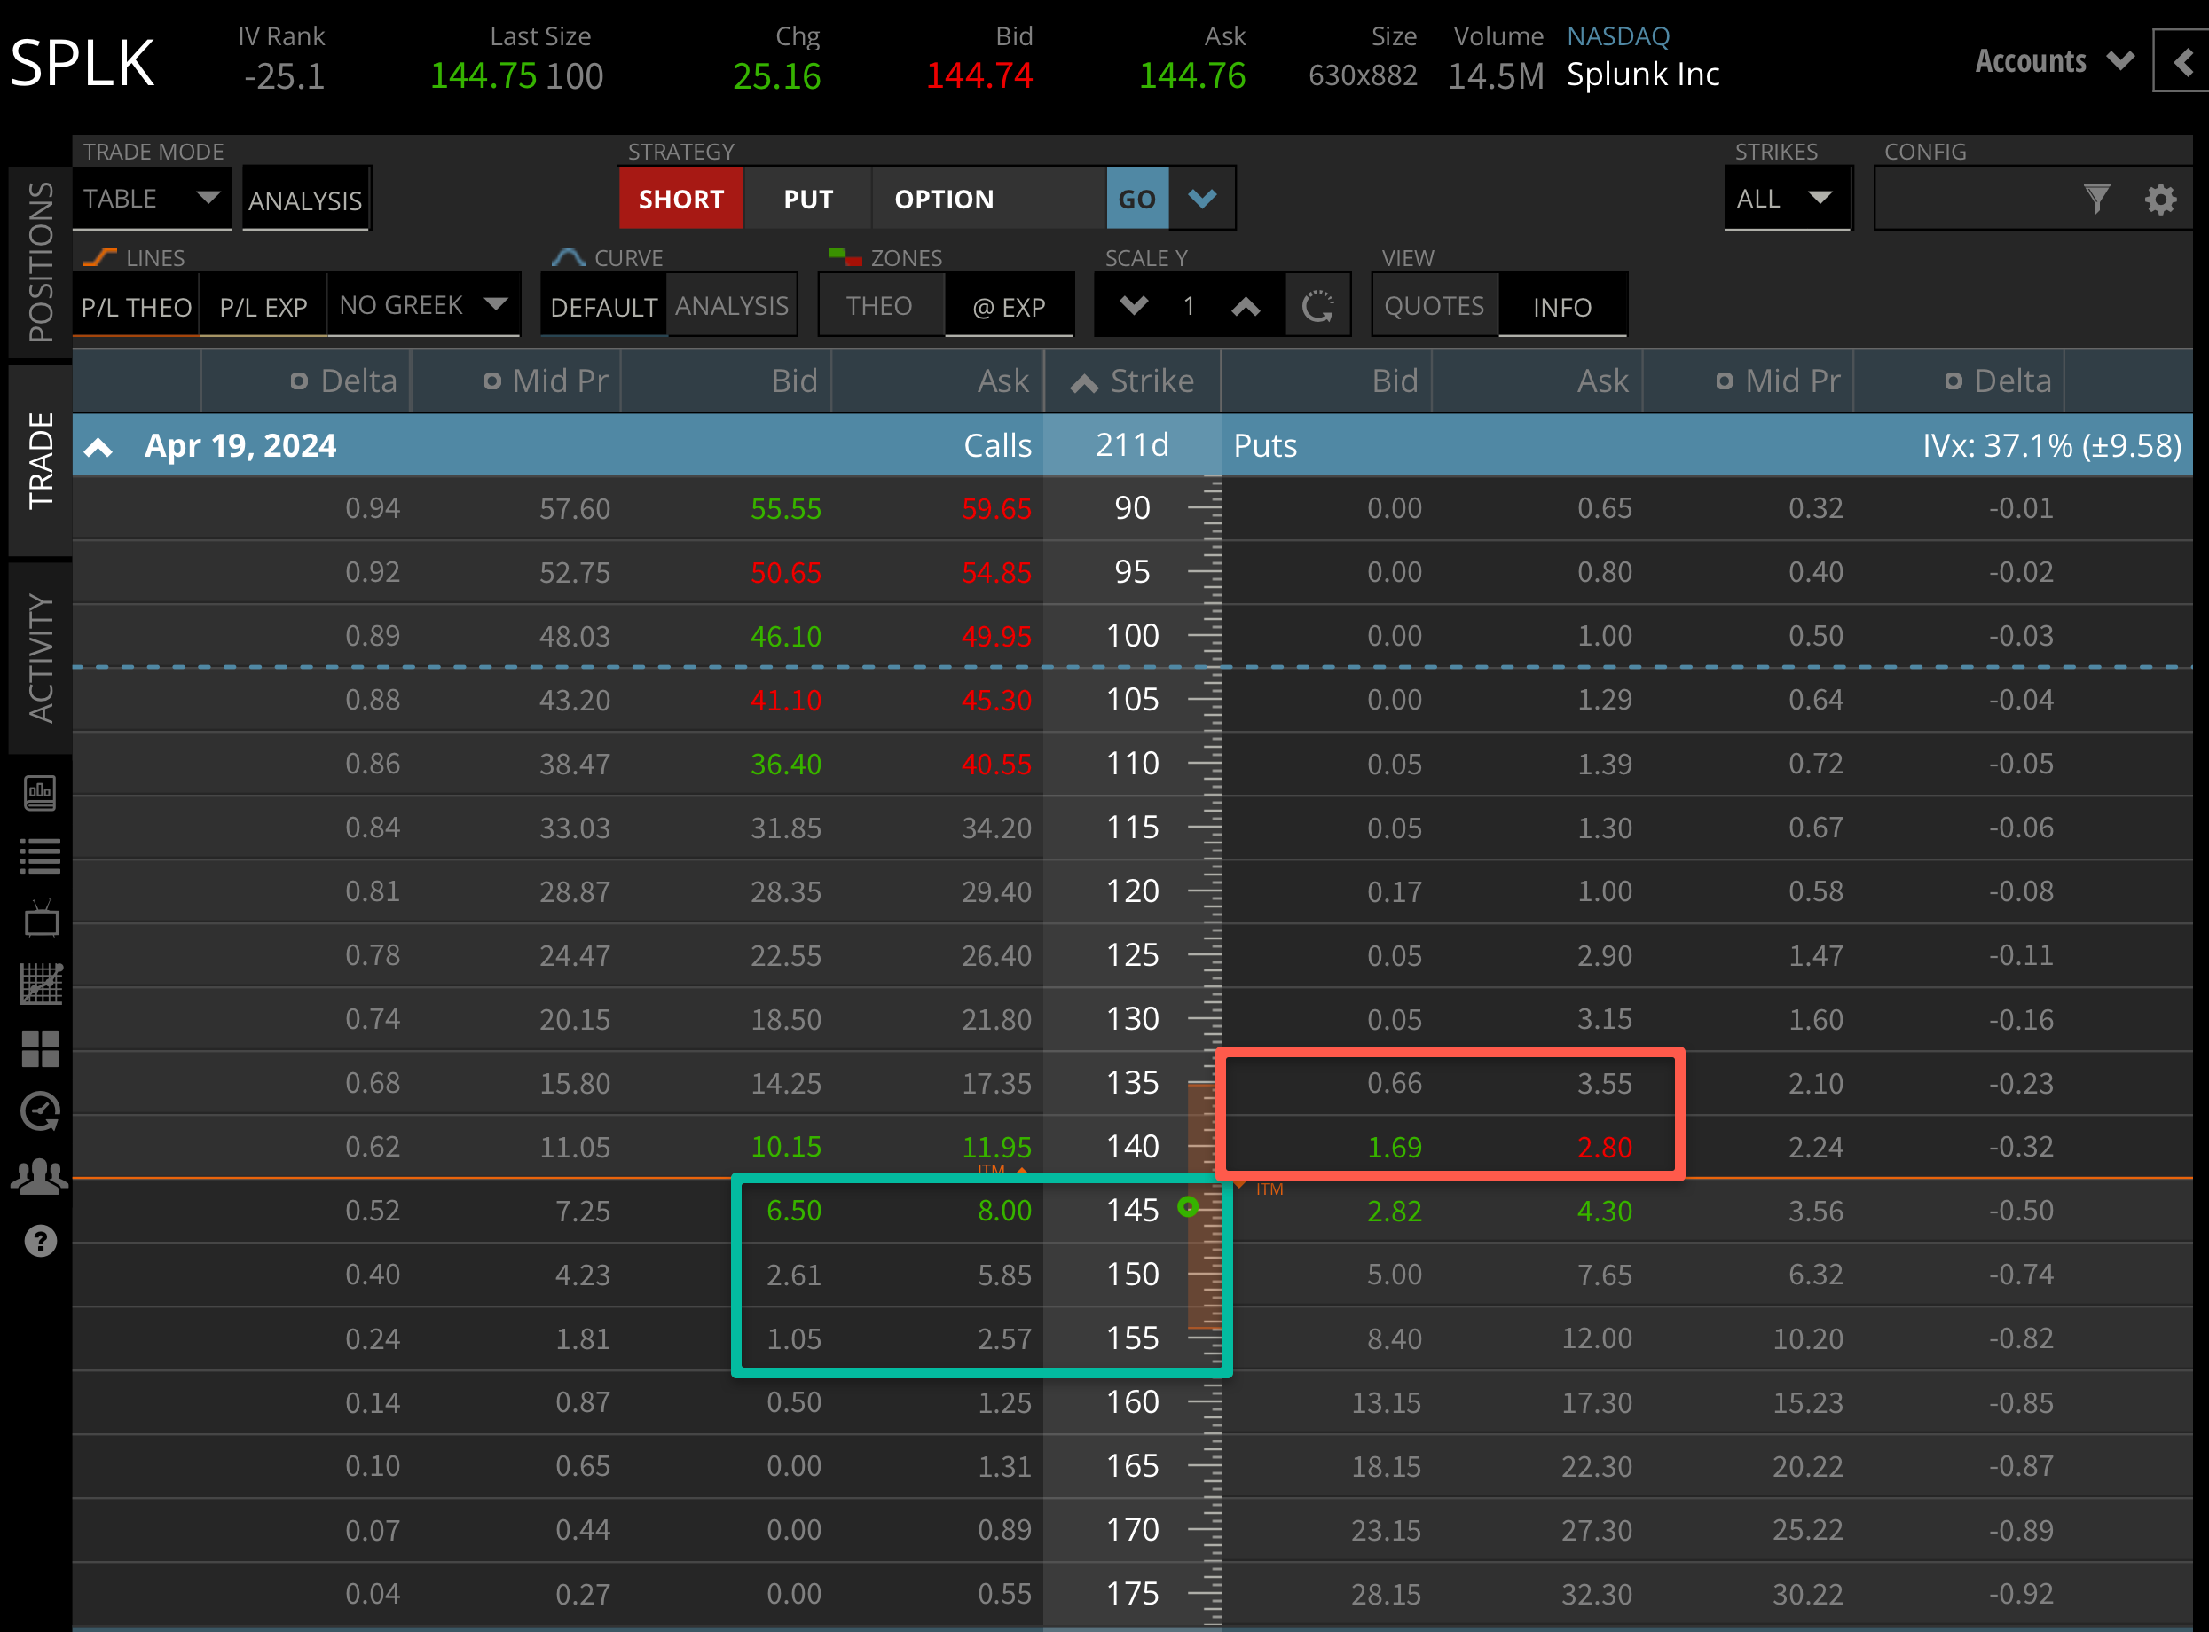Open trade history via the clock icon
This screenshot has width=2209, height=1632.
[40, 1112]
